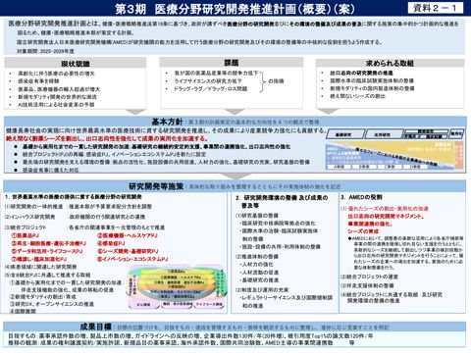Click the title '第3期 医療分野研究開発推進計画(概要)(案)'
The image size is (471, 353).
(235, 9)
